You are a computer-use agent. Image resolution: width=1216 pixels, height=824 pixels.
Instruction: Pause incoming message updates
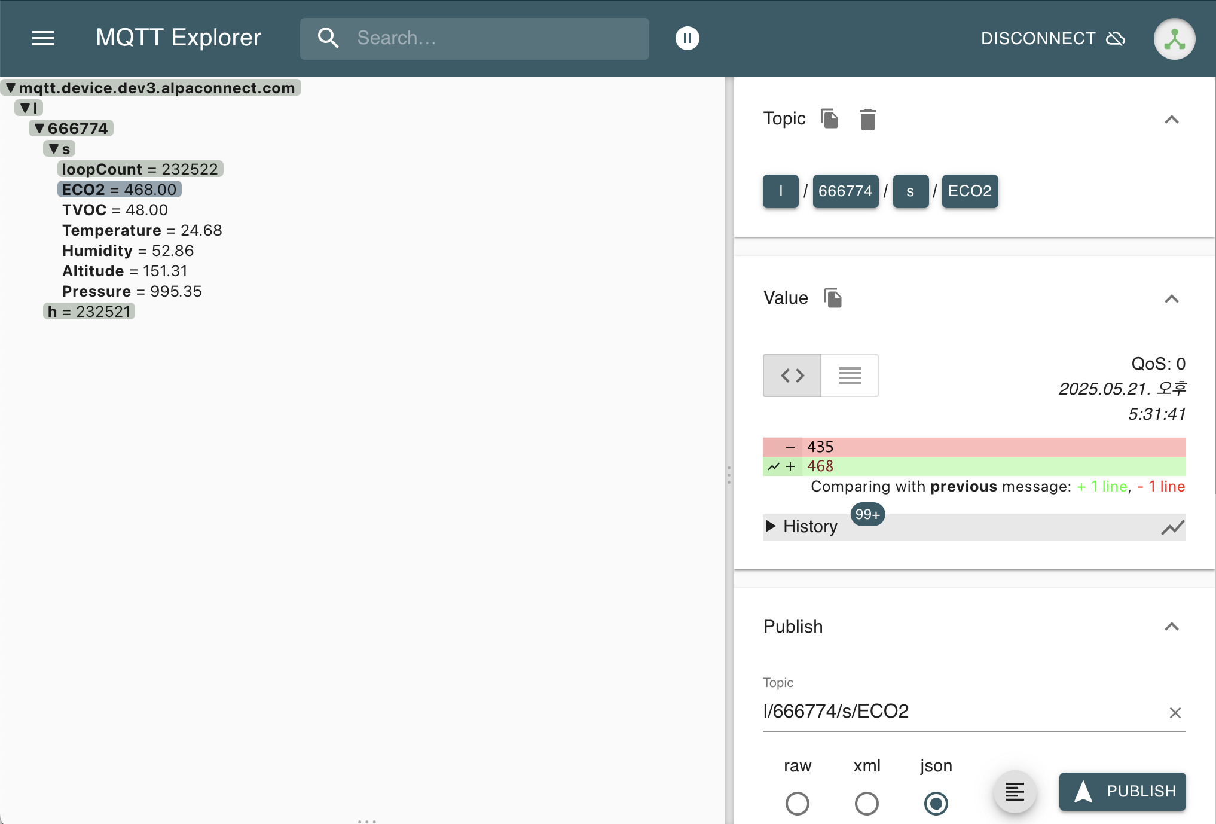pos(687,38)
